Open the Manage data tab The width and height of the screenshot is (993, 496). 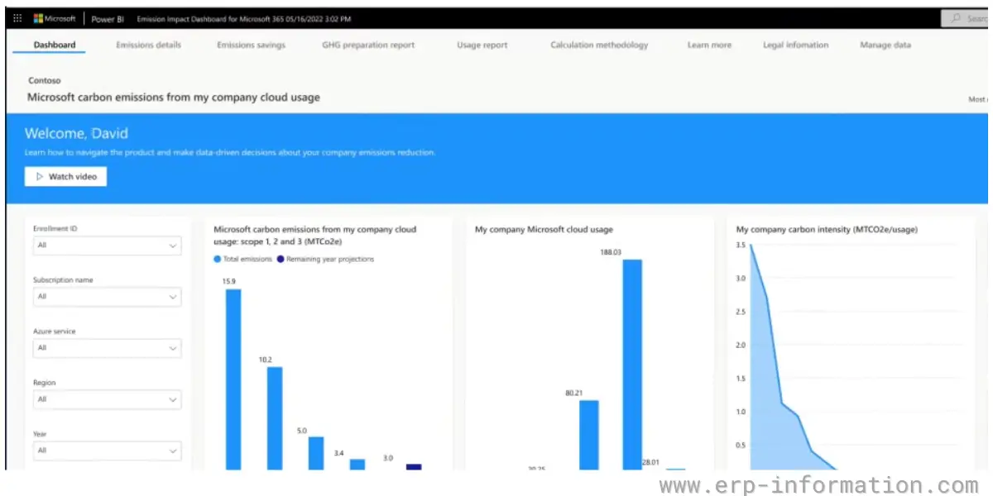click(x=885, y=45)
